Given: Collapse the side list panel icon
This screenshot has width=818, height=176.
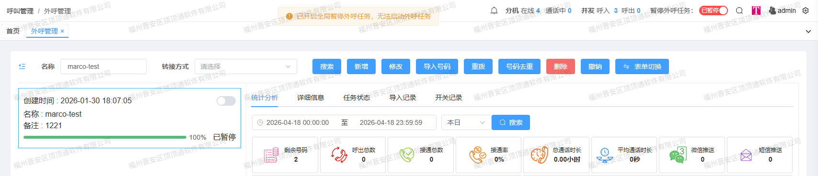Looking at the screenshot, I should [x=22, y=66].
